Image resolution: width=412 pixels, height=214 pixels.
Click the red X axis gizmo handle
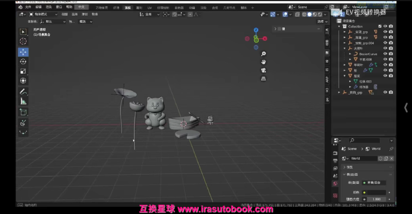265,39
